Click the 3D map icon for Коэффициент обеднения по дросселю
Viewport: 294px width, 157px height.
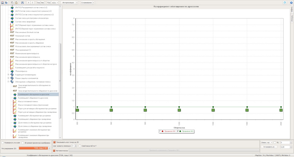(15, 98)
